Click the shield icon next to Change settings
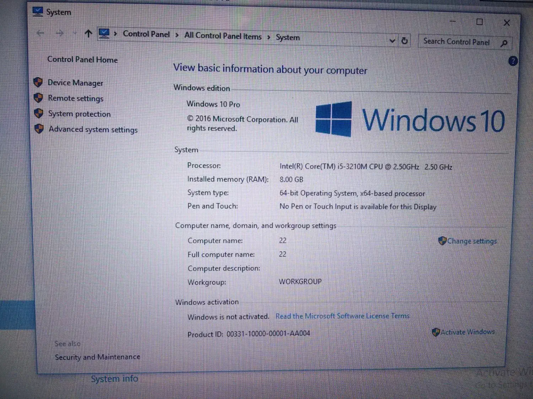Screen dimensions: 533x399 442,241
